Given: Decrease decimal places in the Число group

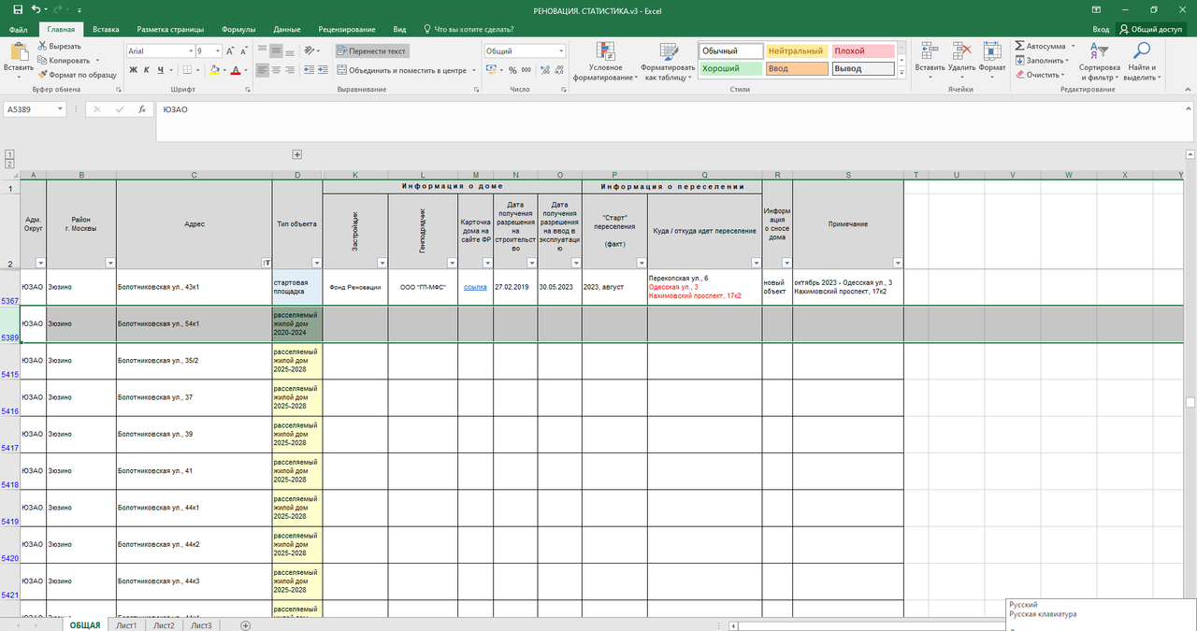Looking at the screenshot, I should (x=557, y=70).
